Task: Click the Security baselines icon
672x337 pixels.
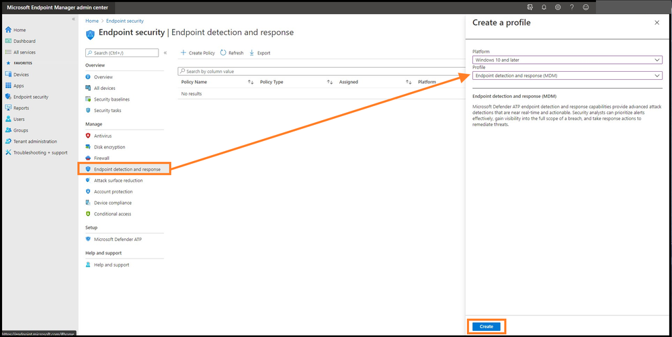Action: coord(88,99)
